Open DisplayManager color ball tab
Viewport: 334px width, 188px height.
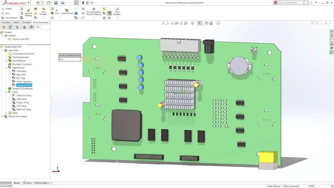[x=31, y=27]
